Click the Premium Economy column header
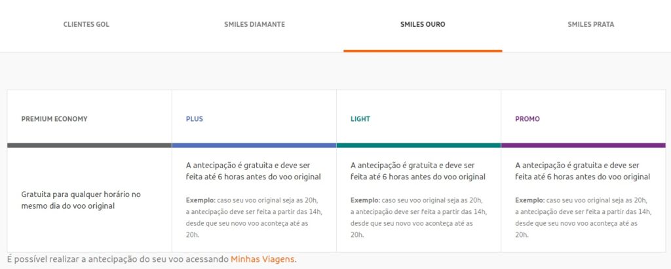This screenshot has height=269, width=671. [x=54, y=119]
